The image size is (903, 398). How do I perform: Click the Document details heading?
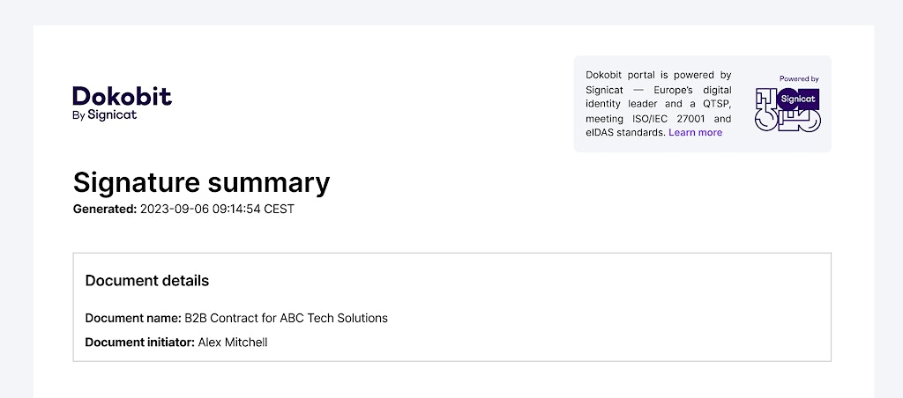147,281
